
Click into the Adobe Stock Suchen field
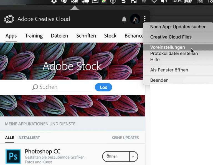pos(62,87)
